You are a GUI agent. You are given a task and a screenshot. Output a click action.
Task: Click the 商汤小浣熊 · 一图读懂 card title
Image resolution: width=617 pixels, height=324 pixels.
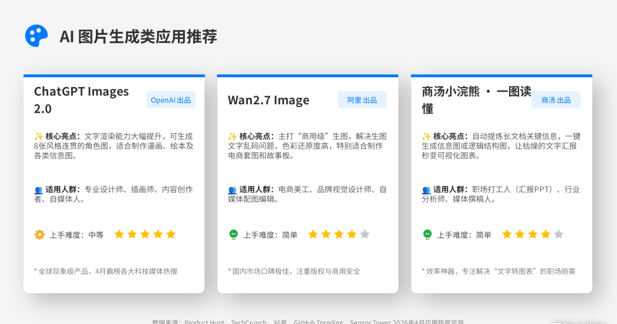click(x=476, y=100)
